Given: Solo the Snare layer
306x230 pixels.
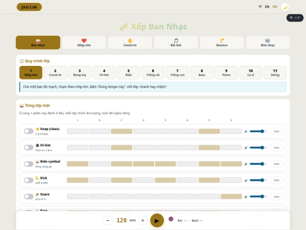Looking at the screenshot, I should pos(277,196).
